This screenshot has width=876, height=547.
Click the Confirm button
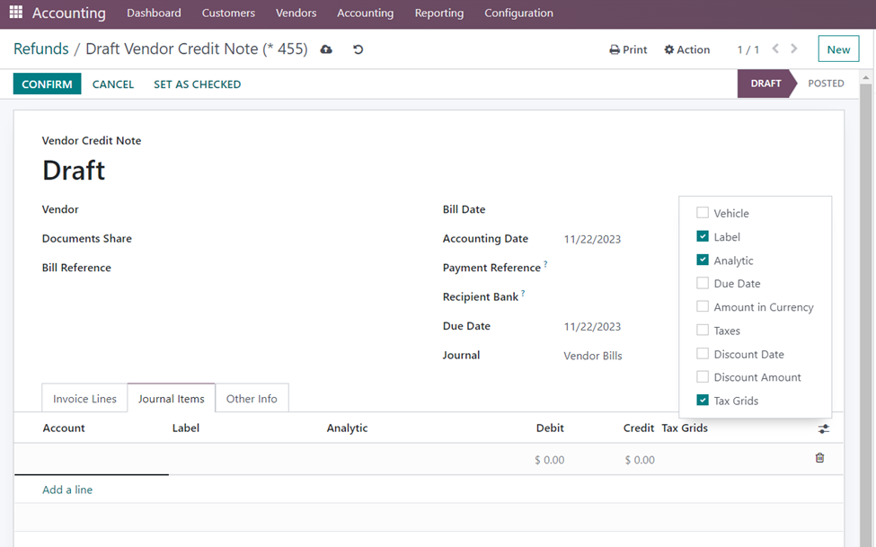[x=47, y=84]
